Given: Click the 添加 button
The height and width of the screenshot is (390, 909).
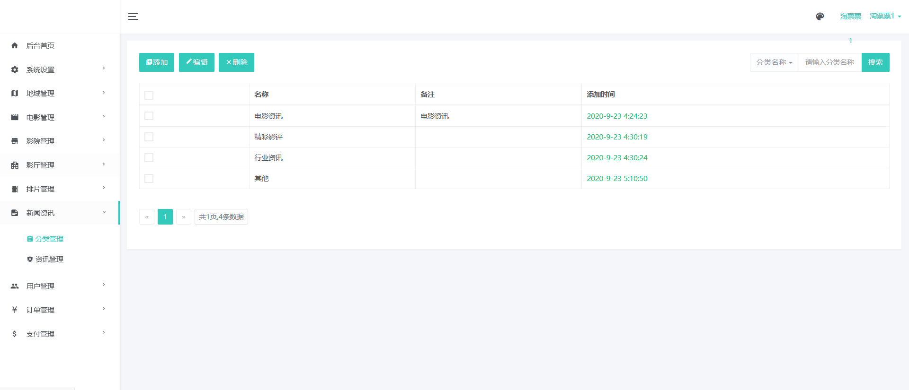Looking at the screenshot, I should click(x=157, y=62).
